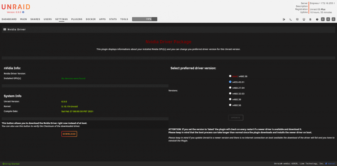This screenshot has height=166, width=337.
Task: Click the Array Started status icon
Action: (x=4, y=164)
